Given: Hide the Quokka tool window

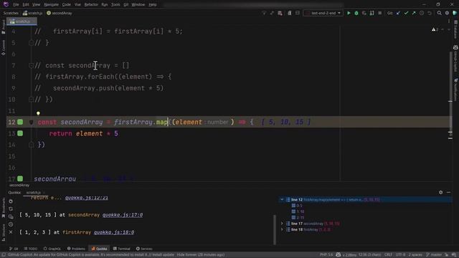Looking at the screenshot, I should (x=448, y=192).
